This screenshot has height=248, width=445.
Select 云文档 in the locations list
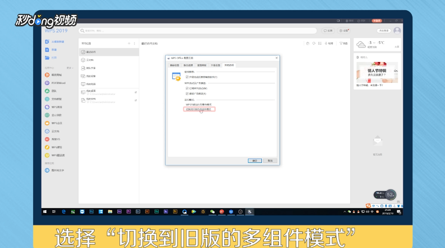click(109, 60)
